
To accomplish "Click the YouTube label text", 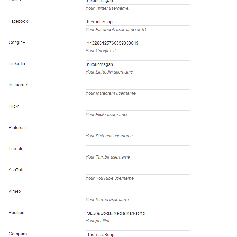I will tap(17, 170).
